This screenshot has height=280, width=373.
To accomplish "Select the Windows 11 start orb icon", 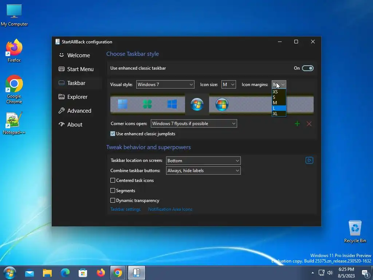I will [x=123, y=104].
